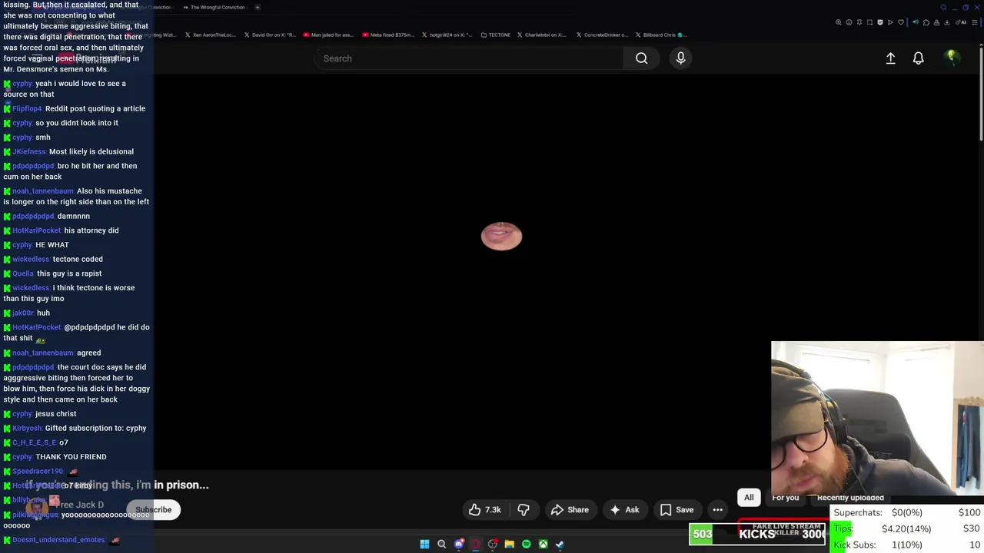The height and width of the screenshot is (553, 984).
Task: Open the notifications bell
Action: [918, 58]
